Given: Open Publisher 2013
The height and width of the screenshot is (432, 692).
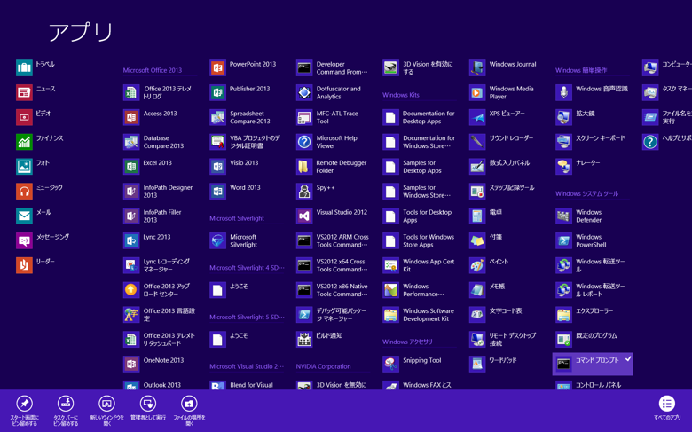Looking at the screenshot, I should pyautogui.click(x=240, y=92).
